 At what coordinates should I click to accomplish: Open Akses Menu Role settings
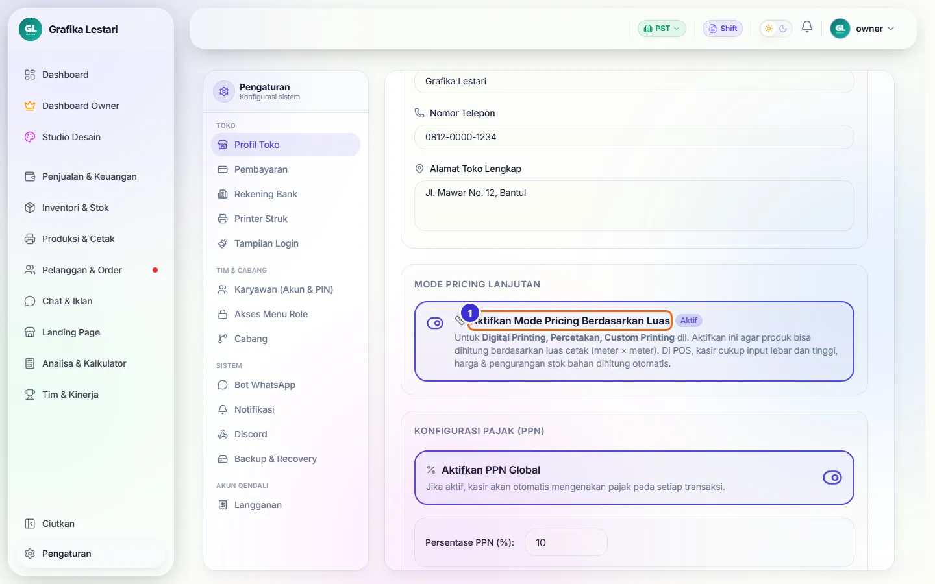point(286,314)
